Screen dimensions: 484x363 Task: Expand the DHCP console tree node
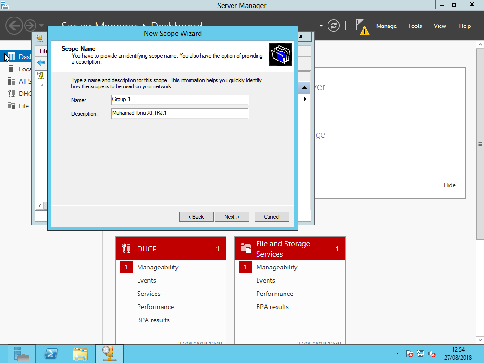[42, 85]
